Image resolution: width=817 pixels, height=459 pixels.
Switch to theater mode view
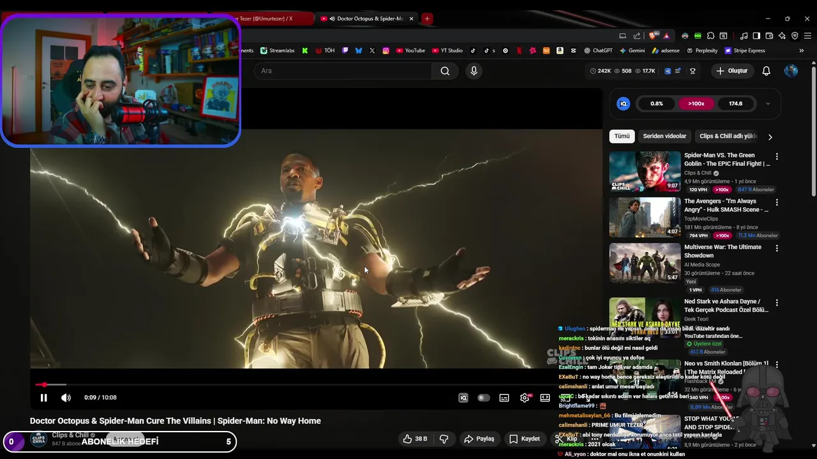(545, 398)
